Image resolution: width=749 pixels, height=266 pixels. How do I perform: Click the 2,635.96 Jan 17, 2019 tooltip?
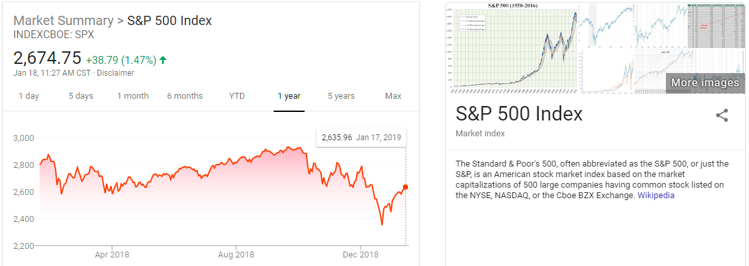[x=361, y=138]
